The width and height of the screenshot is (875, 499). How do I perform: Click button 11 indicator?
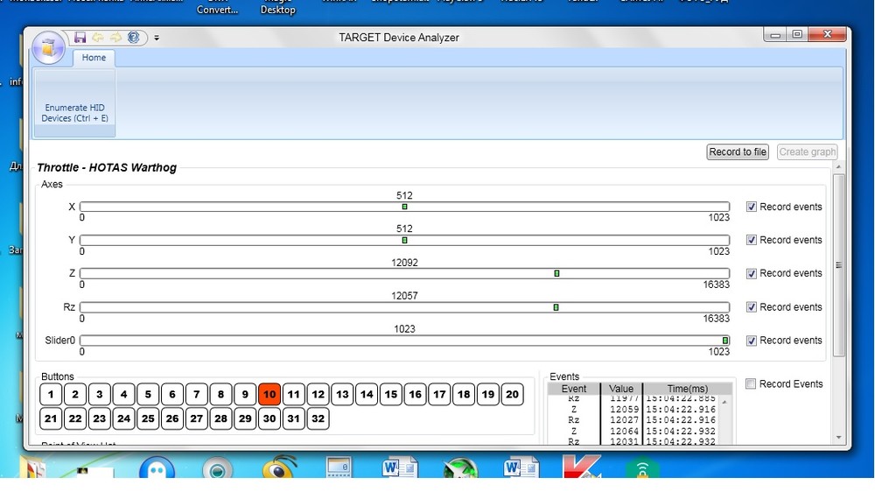(293, 394)
